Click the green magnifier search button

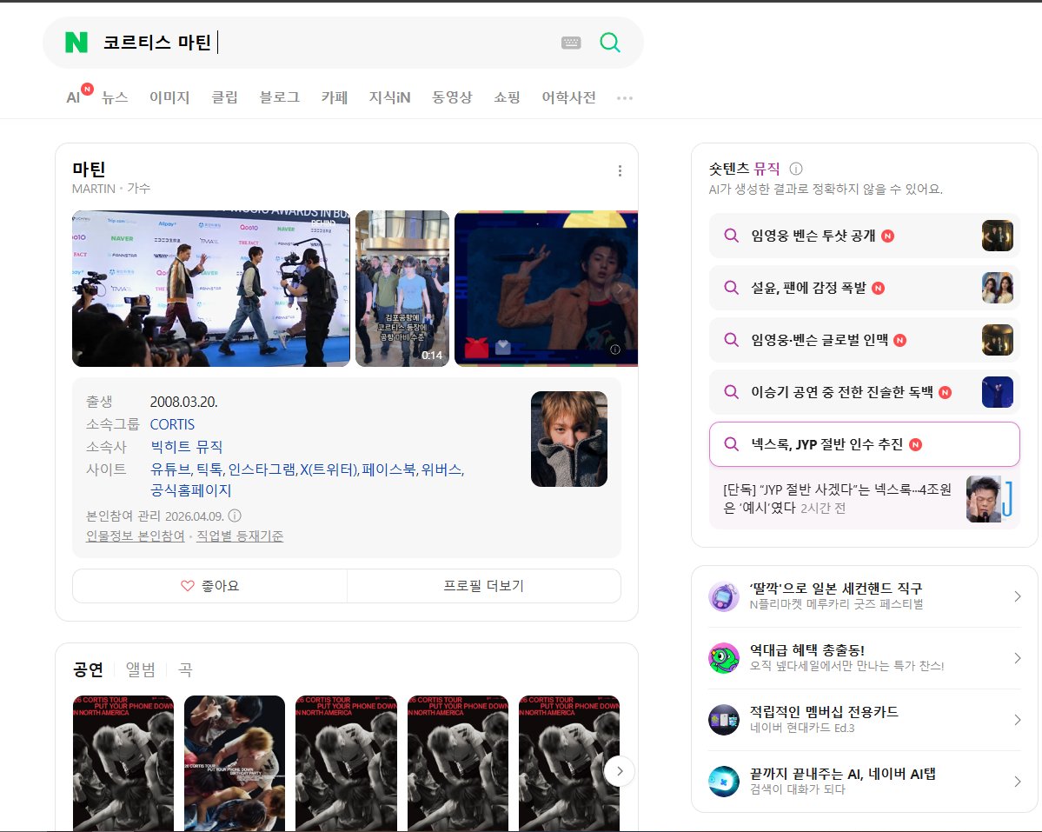609,43
